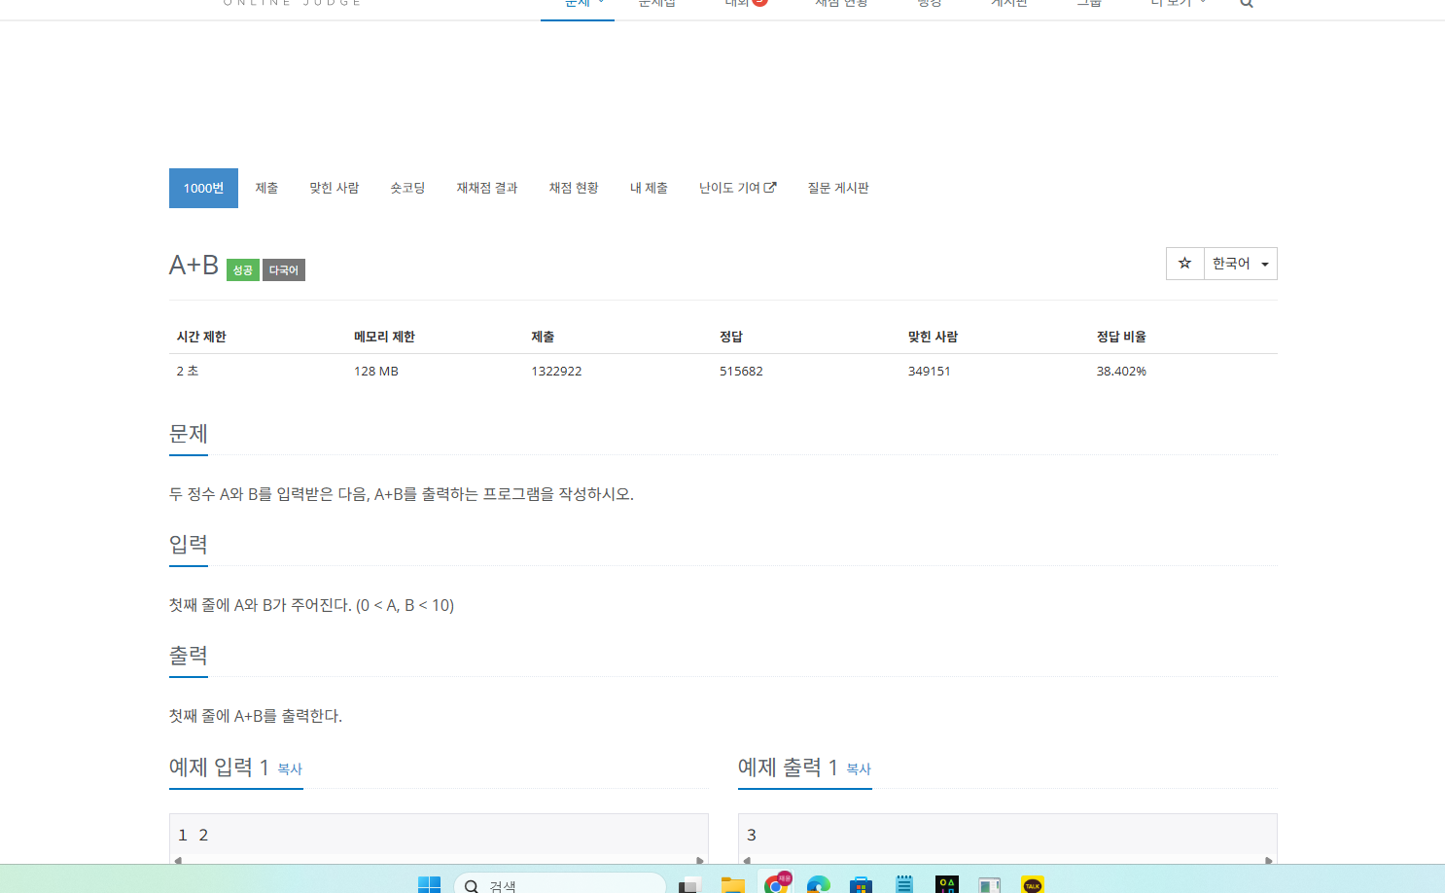Viewport: 1445px width, 893px height.
Task: Click the 문제 section heading
Action: 189,434
